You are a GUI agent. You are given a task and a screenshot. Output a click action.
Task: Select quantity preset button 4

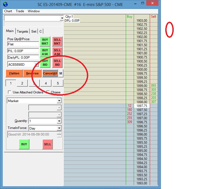point(46,83)
